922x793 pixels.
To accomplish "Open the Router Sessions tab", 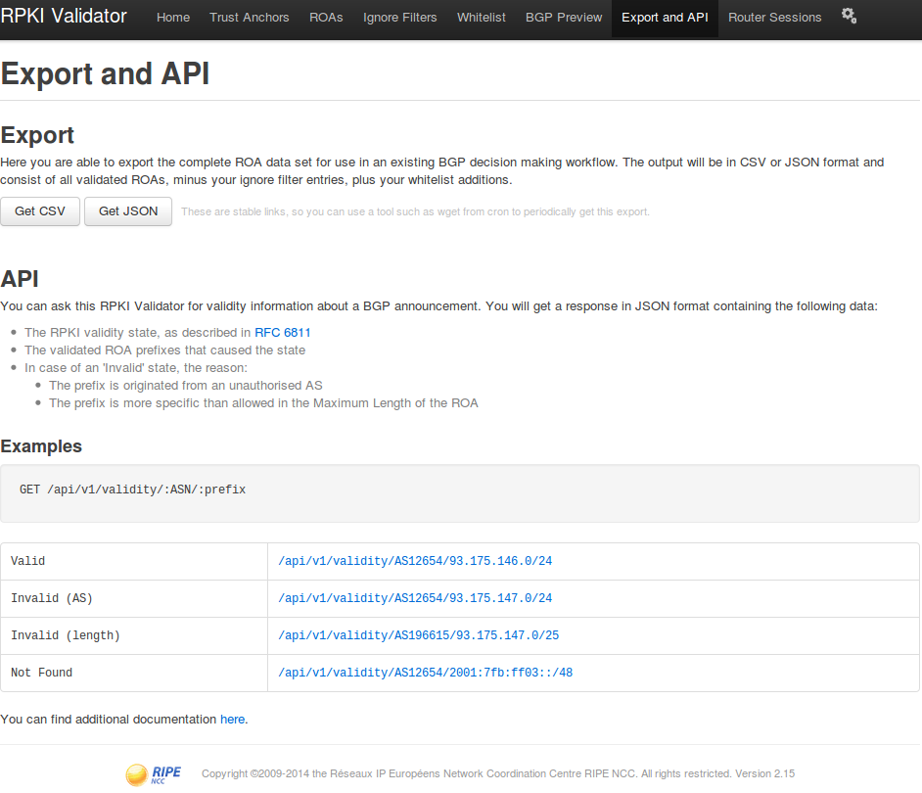I will point(775,18).
